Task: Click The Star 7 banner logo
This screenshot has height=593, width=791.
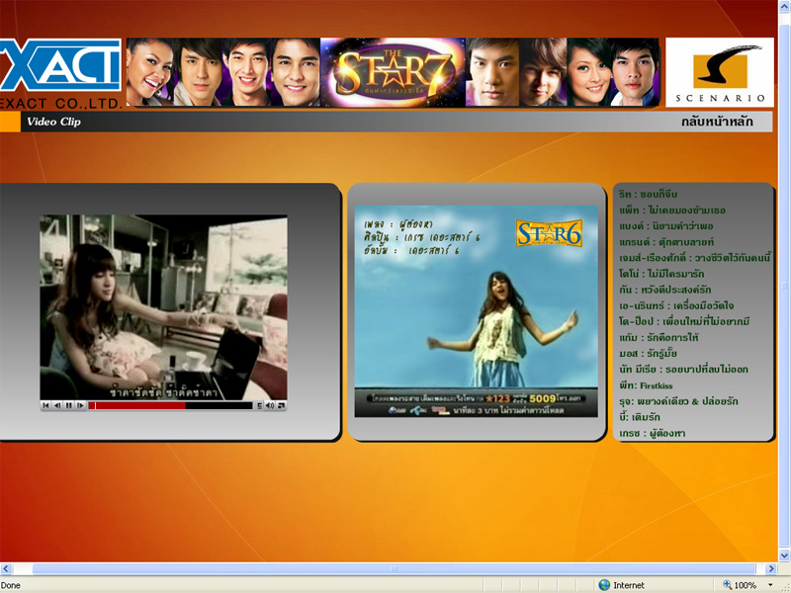Action: pos(393,72)
